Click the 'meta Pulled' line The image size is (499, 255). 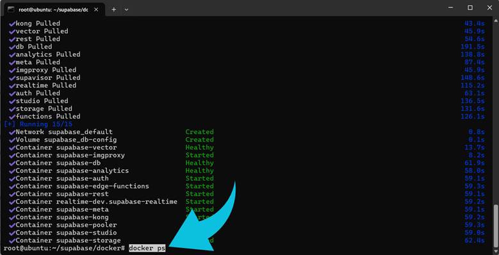[x=38, y=62]
